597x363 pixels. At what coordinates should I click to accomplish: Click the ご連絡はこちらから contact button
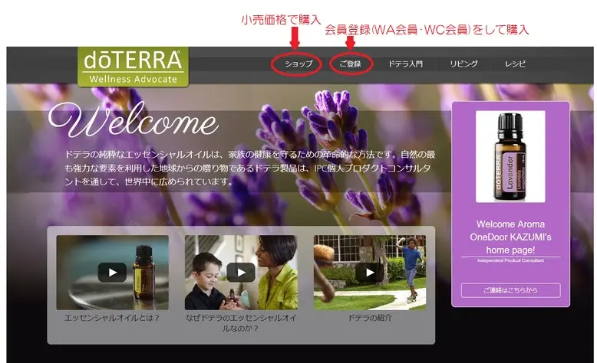coord(510,290)
